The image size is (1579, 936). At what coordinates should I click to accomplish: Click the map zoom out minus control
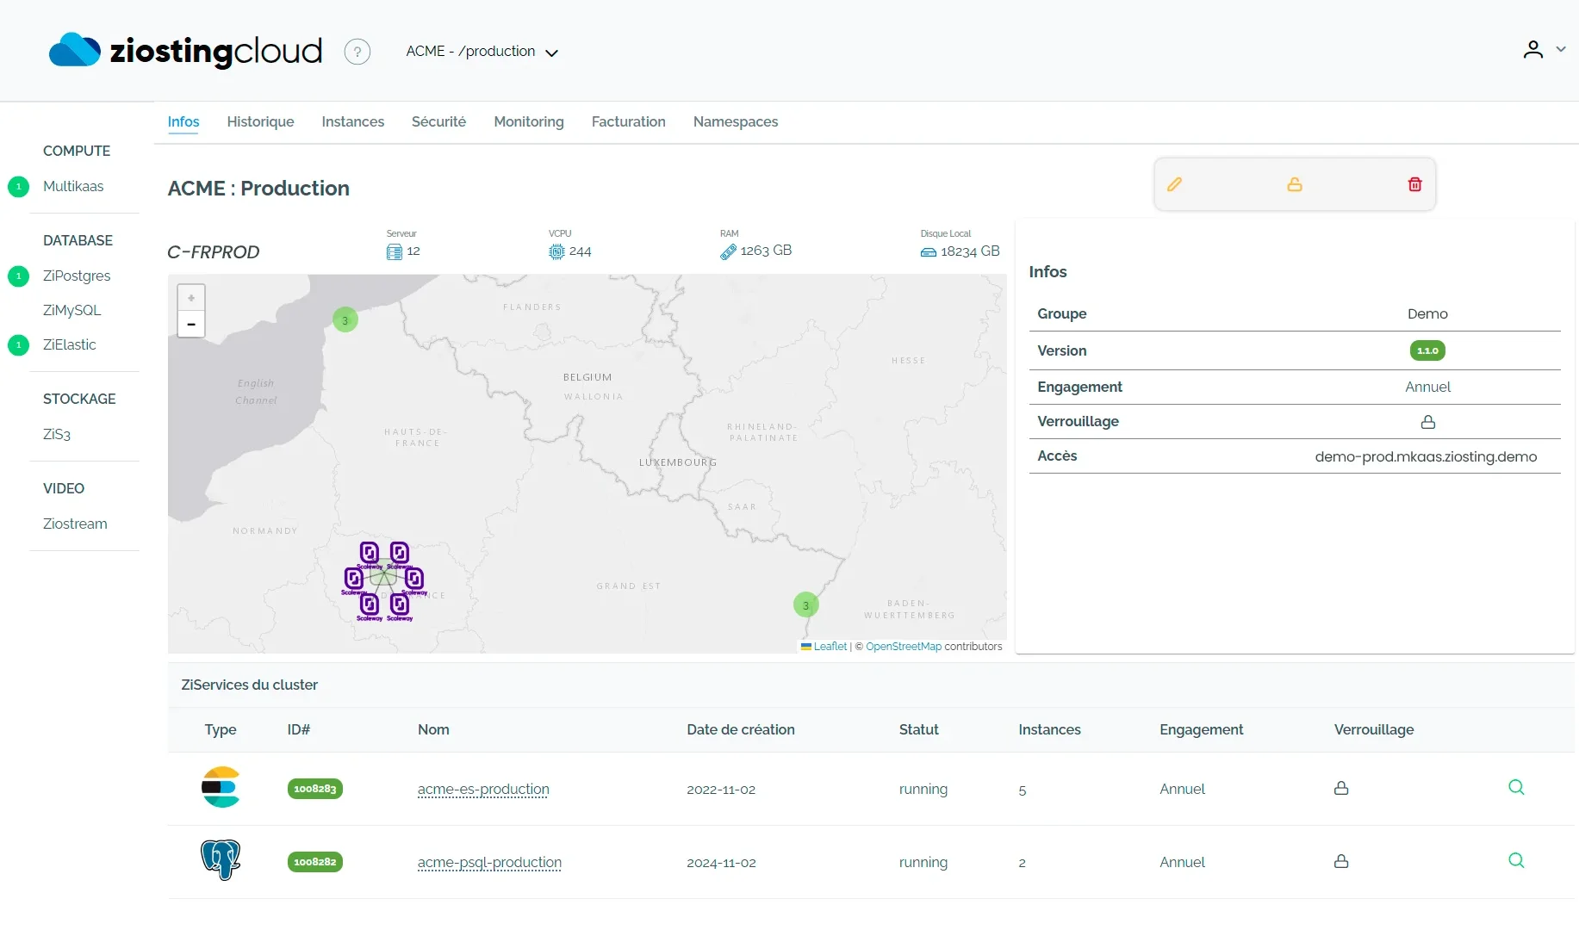tap(190, 325)
